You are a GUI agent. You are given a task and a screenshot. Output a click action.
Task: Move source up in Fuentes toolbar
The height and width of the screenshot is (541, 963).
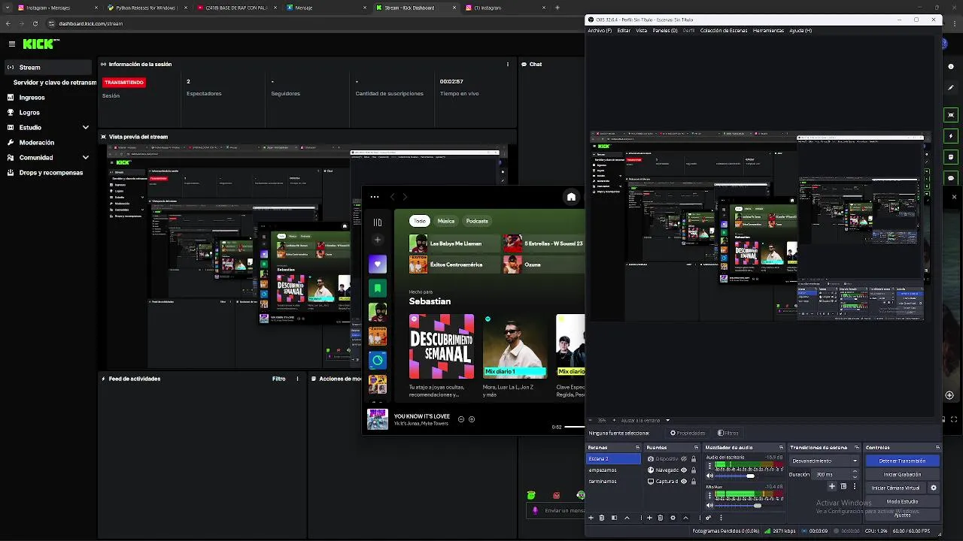pos(685,518)
